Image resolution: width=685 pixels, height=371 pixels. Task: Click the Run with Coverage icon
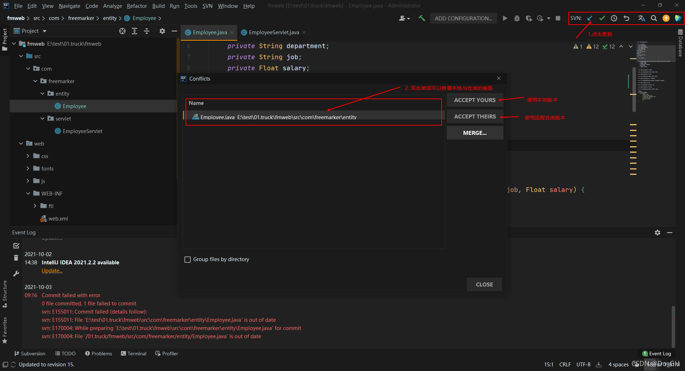pos(529,18)
